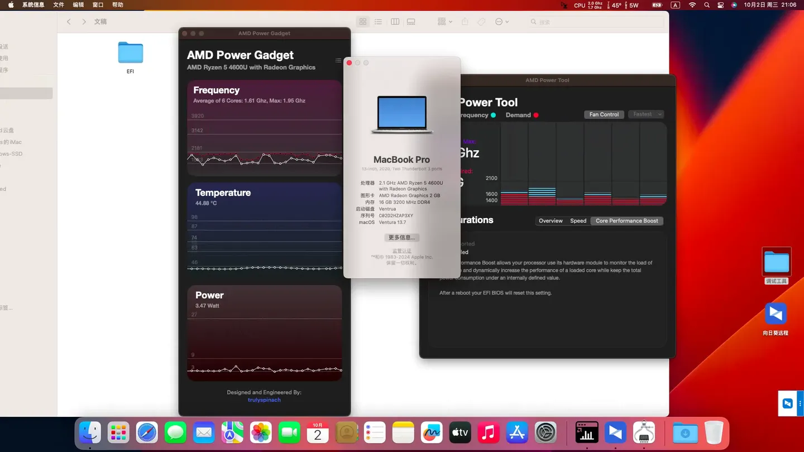Switch to Overview tab in Power Tool

click(551, 221)
